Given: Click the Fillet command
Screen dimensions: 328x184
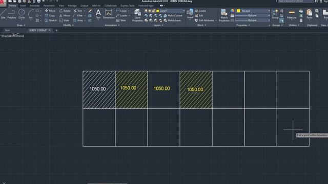Looking at the screenshot, I should tap(78, 16).
